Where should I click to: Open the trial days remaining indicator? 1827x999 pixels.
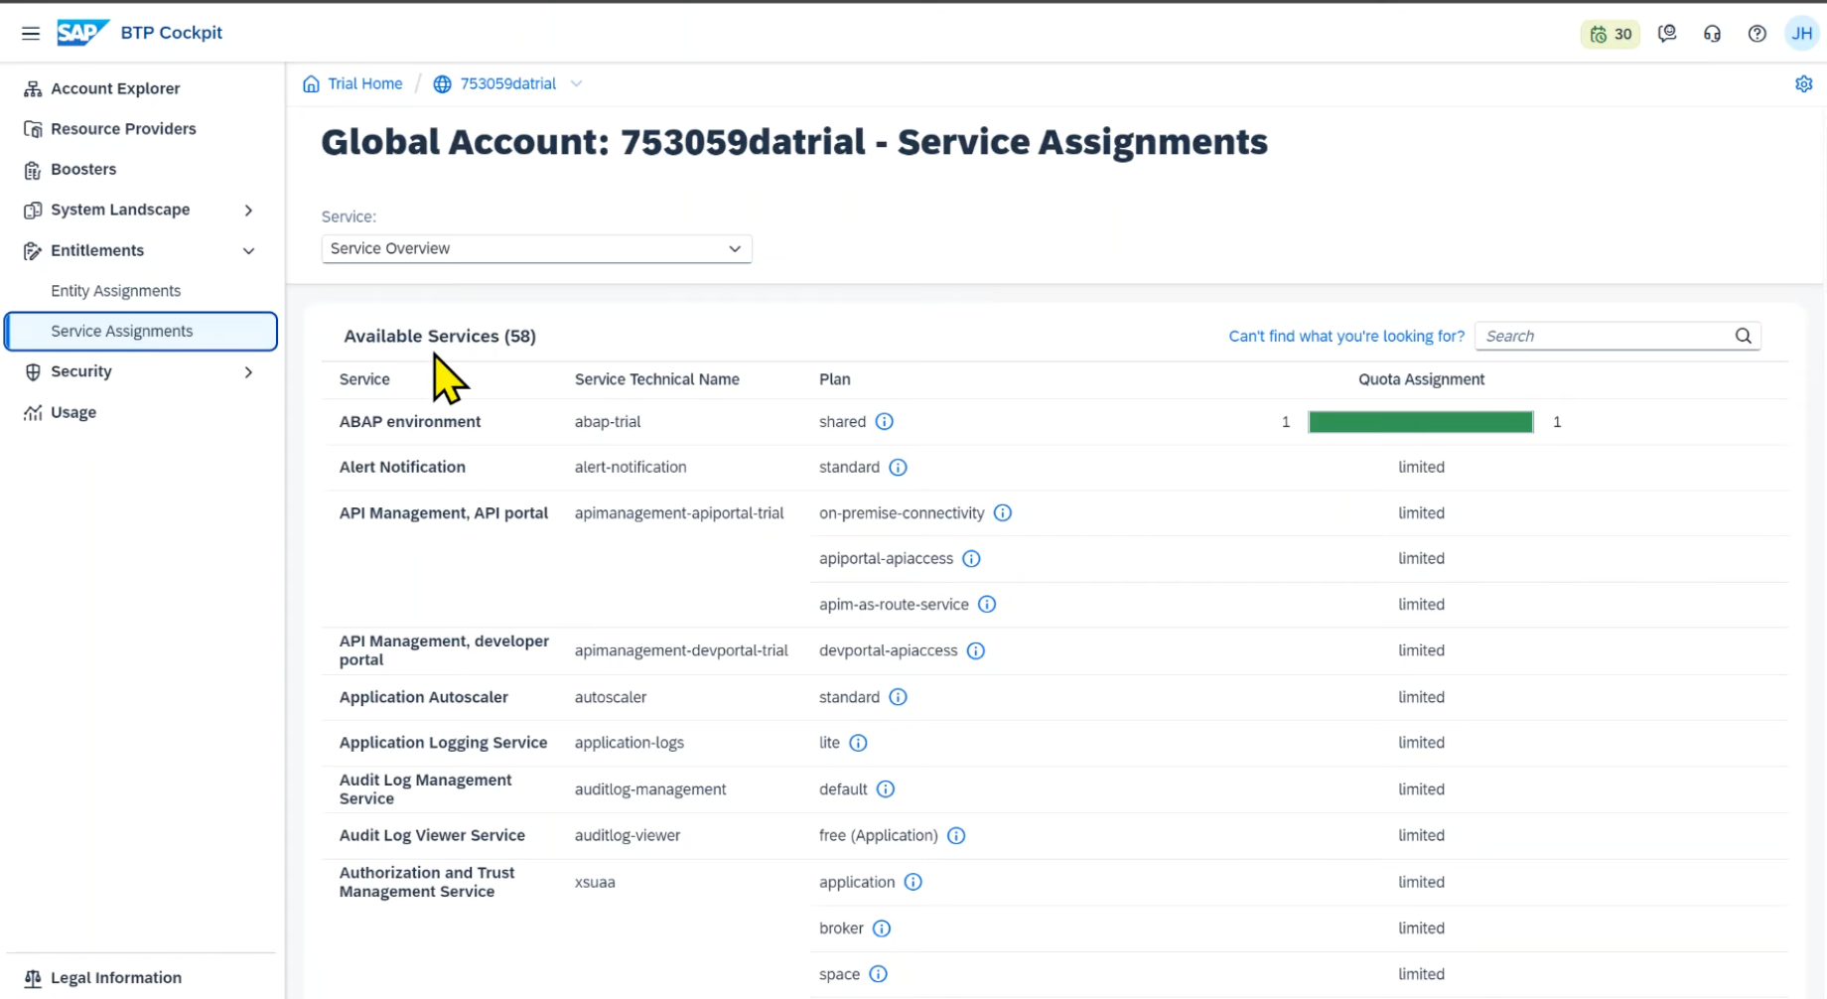coord(1611,34)
